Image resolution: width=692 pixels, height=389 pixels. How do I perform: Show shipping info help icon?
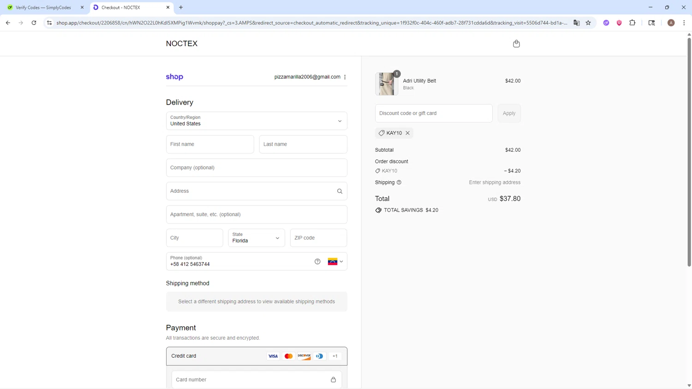pos(399,183)
